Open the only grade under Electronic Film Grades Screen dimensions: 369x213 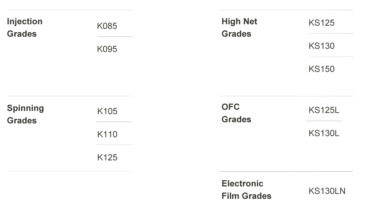pyautogui.click(x=327, y=191)
